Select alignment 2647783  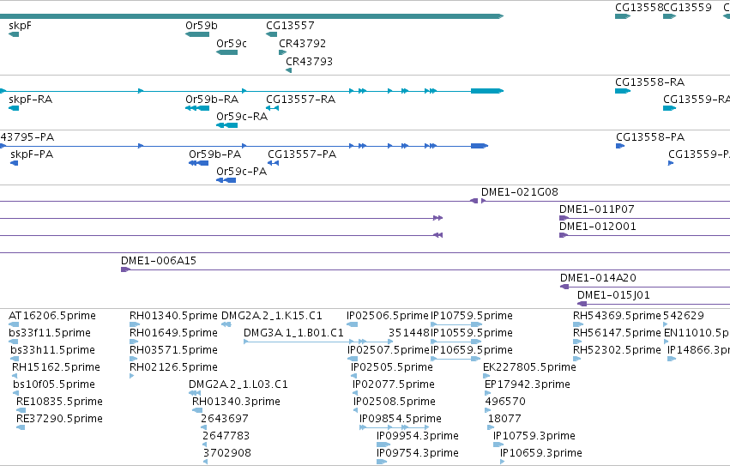click(204, 445)
